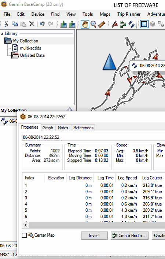This screenshot has height=259, width=165.
Task: Switch to the Graph tab
Action: 48,128
